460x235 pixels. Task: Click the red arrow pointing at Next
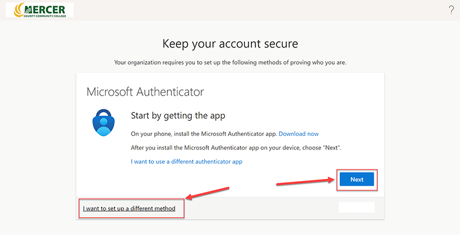305,182
